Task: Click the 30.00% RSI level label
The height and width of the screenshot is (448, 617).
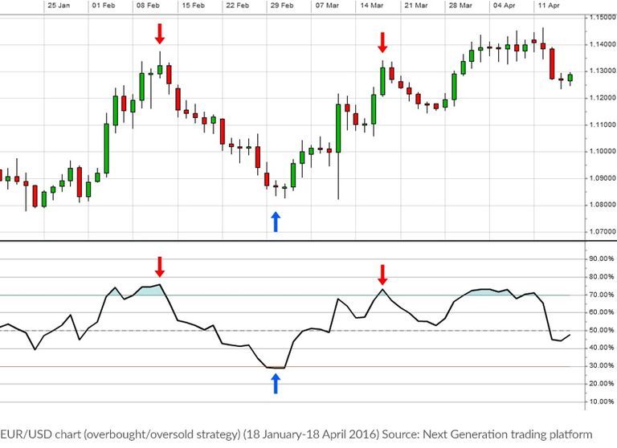Action: click(601, 366)
